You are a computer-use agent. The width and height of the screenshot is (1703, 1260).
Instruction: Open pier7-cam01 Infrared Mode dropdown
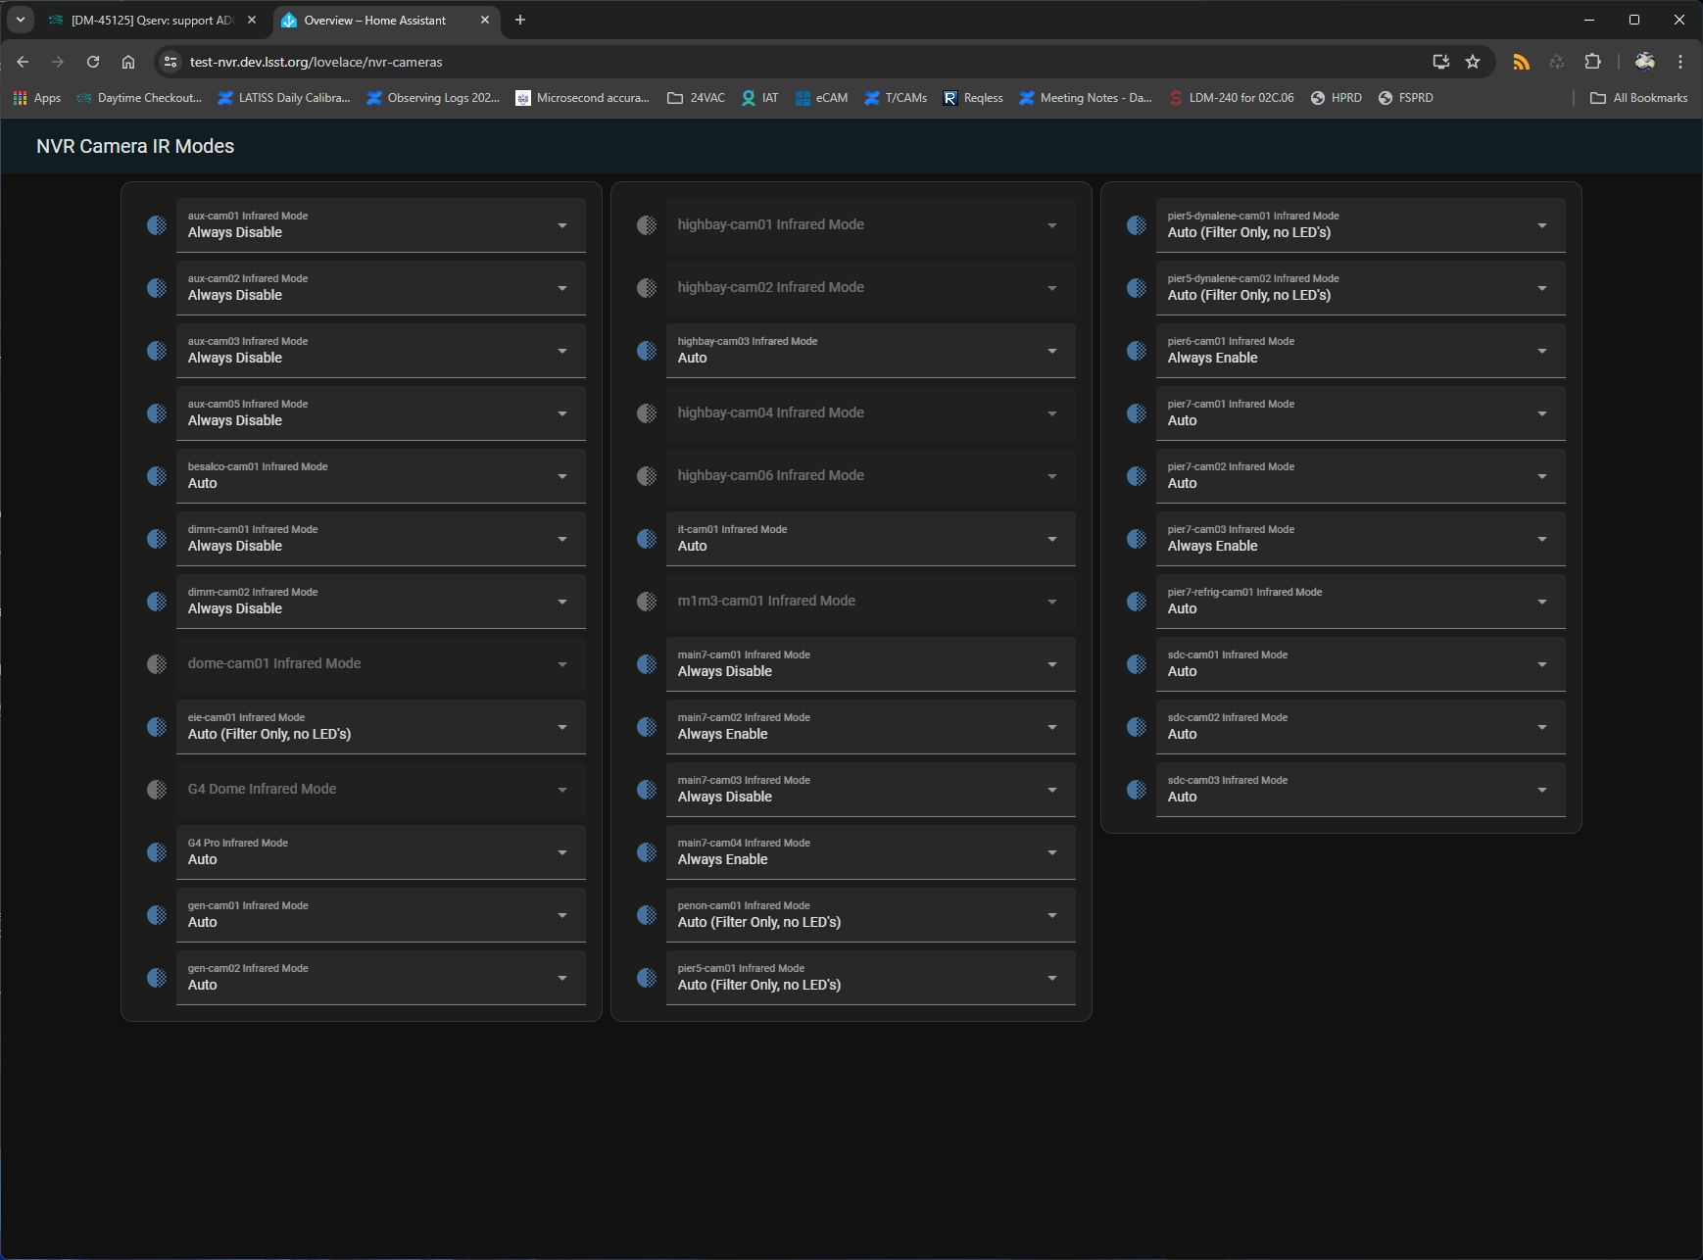[1361, 413]
